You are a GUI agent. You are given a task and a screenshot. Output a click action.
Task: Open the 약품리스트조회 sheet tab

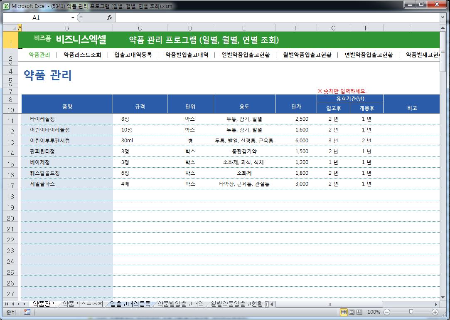[x=82, y=304]
